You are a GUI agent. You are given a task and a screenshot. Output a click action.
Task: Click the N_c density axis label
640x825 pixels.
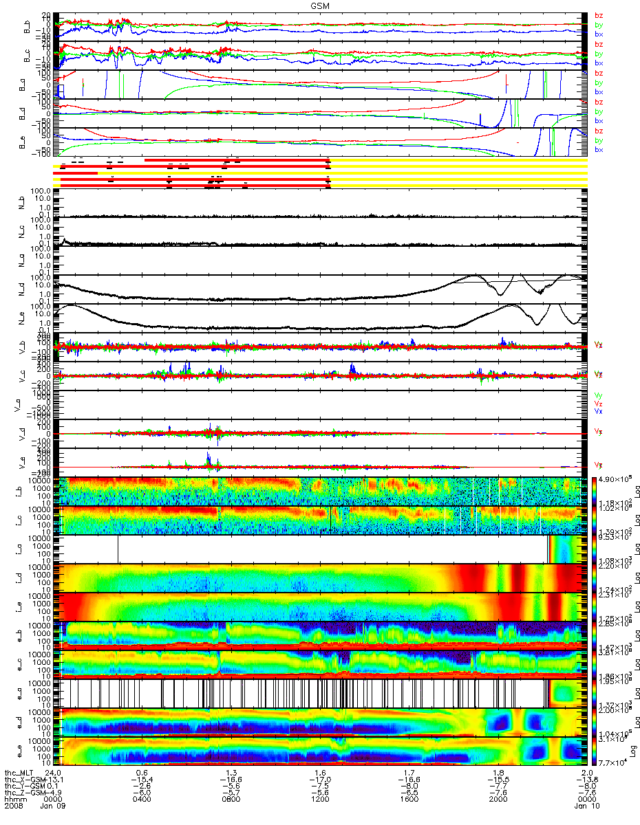(x=21, y=231)
